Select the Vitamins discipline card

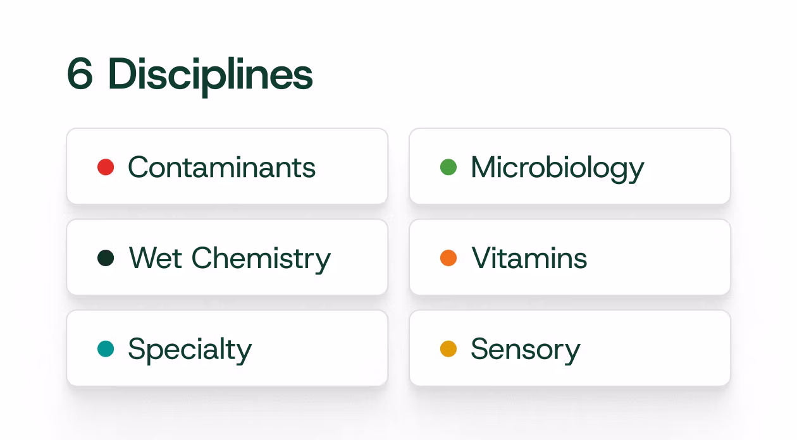570,257
